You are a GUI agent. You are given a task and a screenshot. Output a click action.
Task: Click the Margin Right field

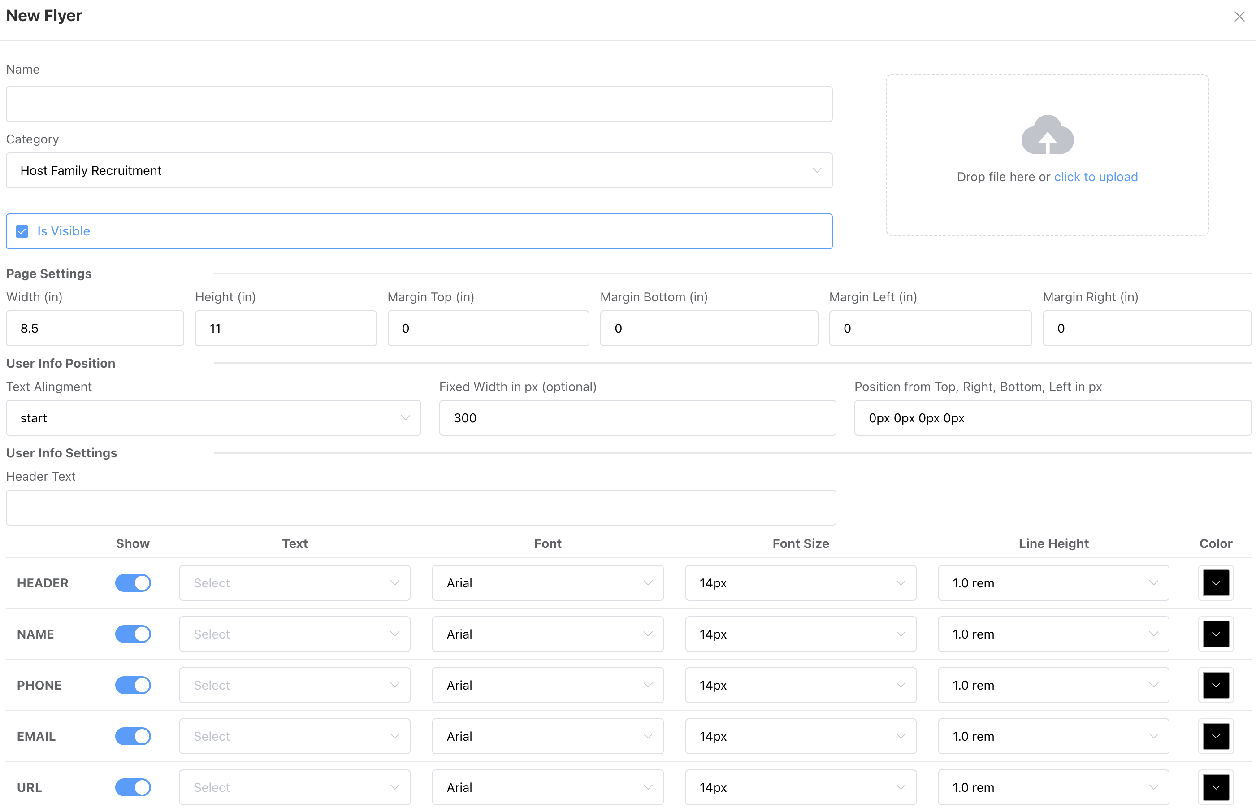pos(1147,329)
